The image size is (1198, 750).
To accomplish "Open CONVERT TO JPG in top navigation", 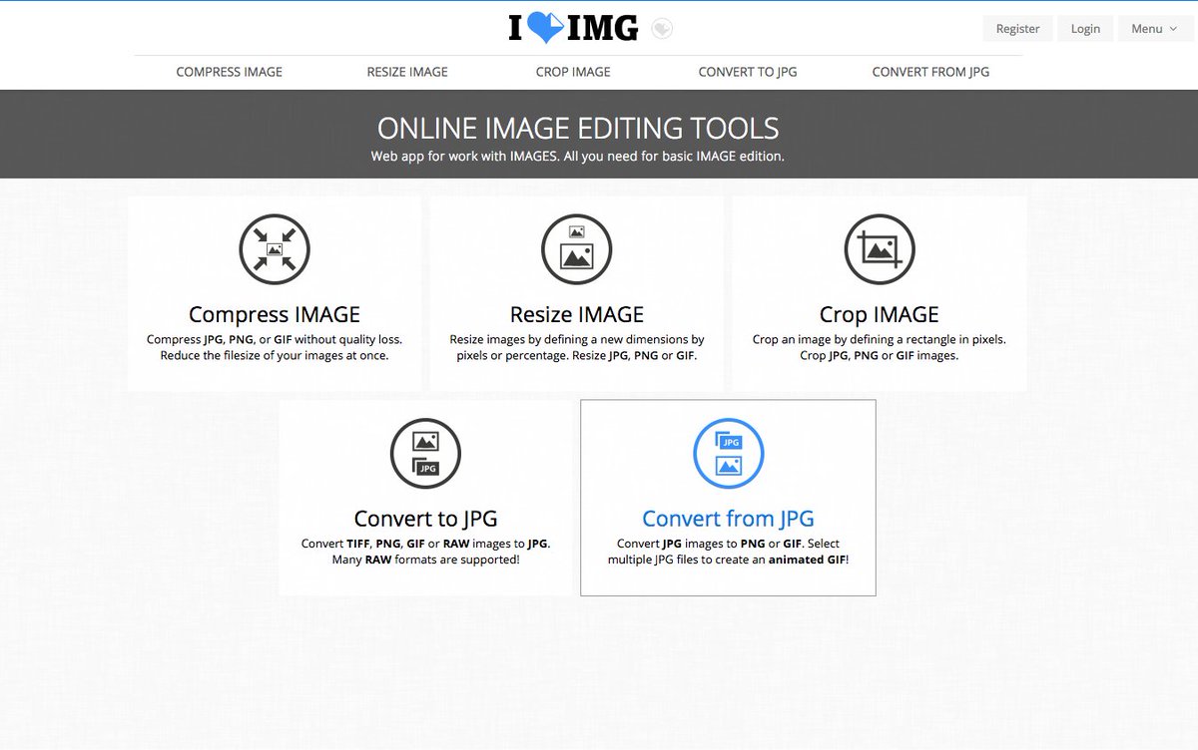I will 748,72.
